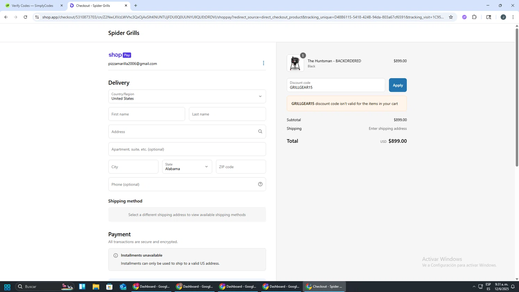Close the Checkout Spider Grills tab
This screenshot has width=519, height=292.
pos(126,6)
